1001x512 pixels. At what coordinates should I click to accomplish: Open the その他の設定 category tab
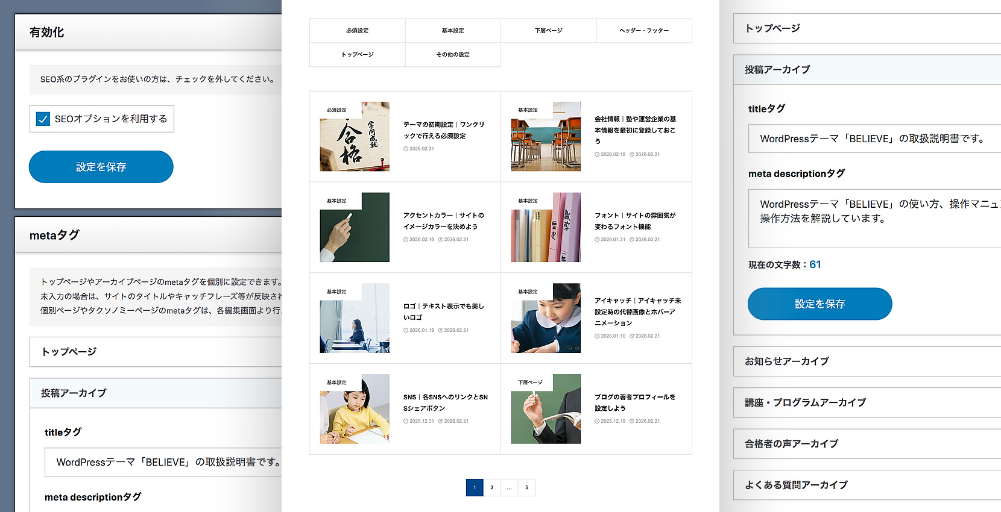pos(453,55)
